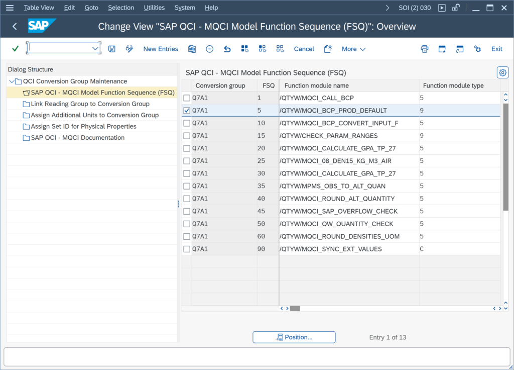Go back using the left arrow

tap(15, 26)
